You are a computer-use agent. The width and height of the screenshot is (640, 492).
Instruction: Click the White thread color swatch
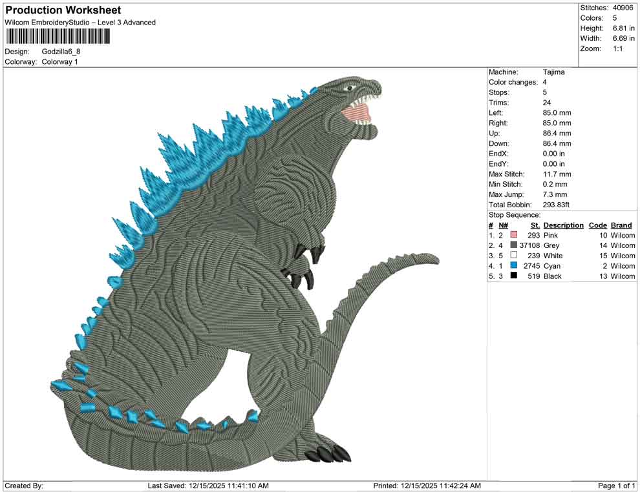[513, 255]
